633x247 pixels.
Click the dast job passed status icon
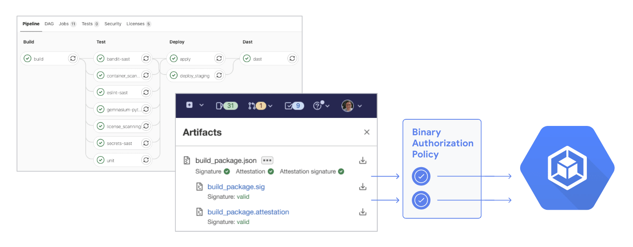click(x=247, y=59)
